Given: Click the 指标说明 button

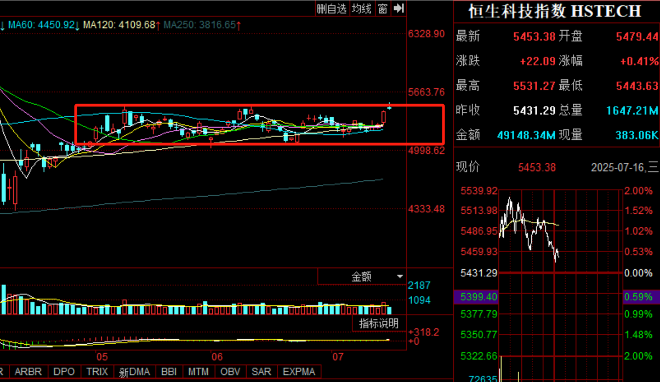Looking at the screenshot, I should [x=379, y=323].
